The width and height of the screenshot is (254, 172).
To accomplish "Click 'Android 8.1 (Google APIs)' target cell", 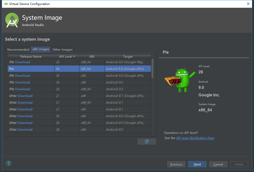I will (128, 96).
